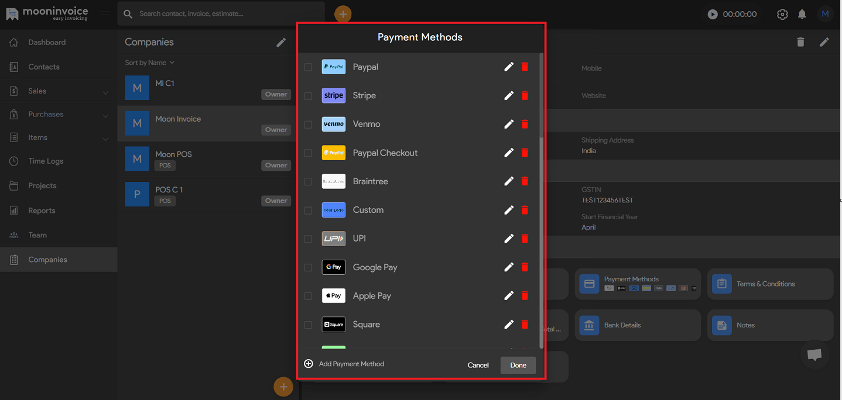The height and width of the screenshot is (400, 842).
Task: Delete the Braintree payment method
Action: click(525, 181)
